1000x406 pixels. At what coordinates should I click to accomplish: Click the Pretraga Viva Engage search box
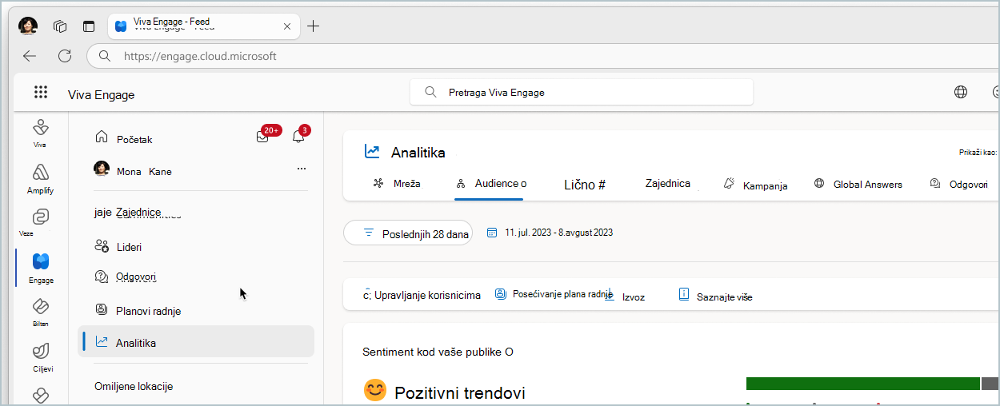[582, 92]
